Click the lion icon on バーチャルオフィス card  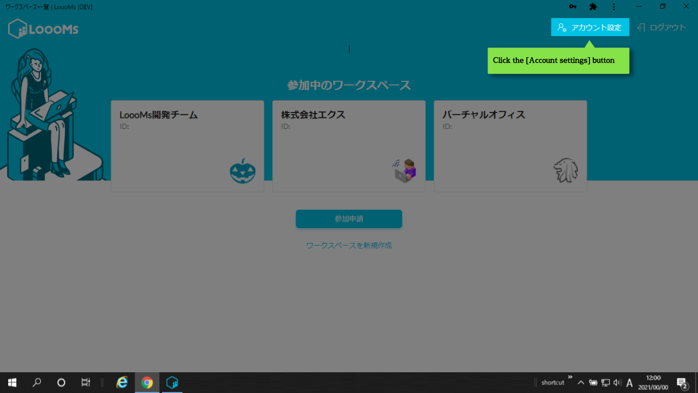click(x=565, y=170)
